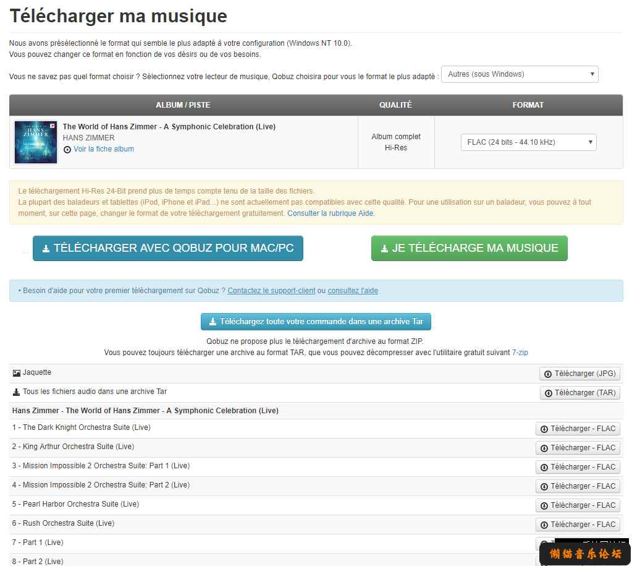
Task: Open 'Consulter la rubrique Aide' link
Action: (331, 213)
